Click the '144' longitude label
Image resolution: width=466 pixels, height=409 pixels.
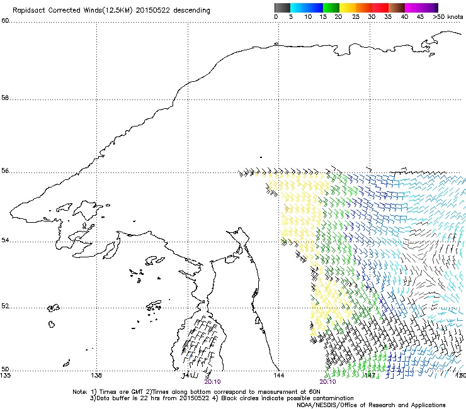pyautogui.click(x=279, y=376)
